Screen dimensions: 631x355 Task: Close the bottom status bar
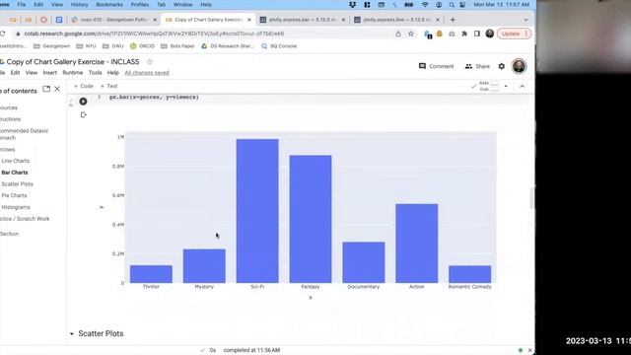pos(530,350)
